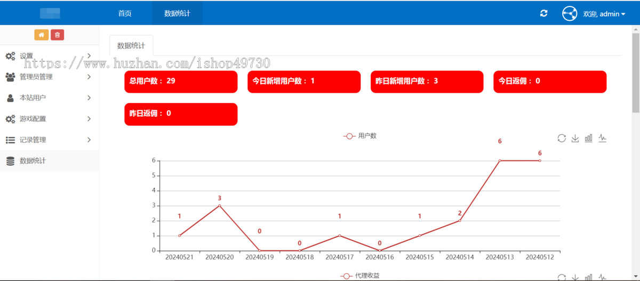Switch 用户数 chart to bar view

click(589, 138)
